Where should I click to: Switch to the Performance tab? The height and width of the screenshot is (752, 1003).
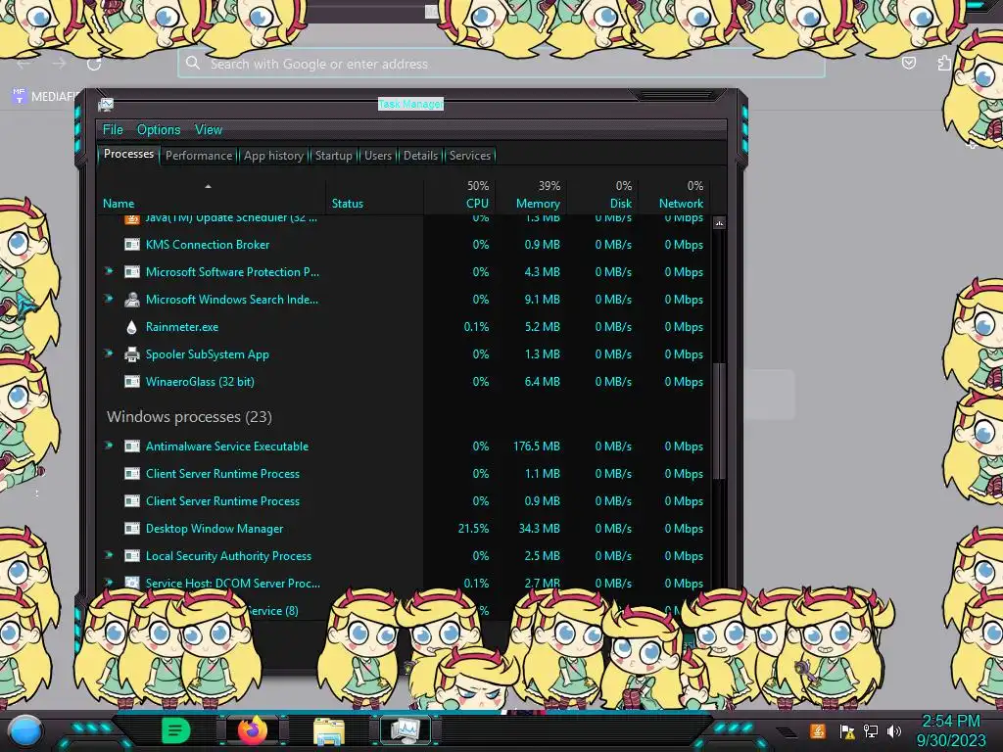click(x=199, y=156)
